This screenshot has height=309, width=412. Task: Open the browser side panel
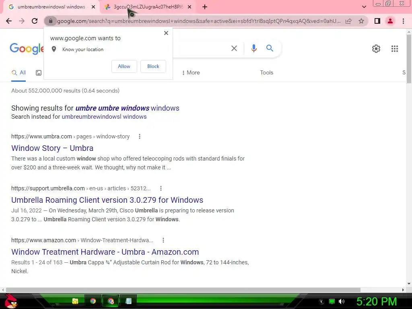point(377,21)
